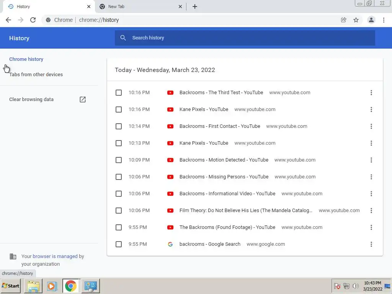The width and height of the screenshot is (392, 294).
Task: Open actions menu for Backrooms - Informational Video
Action: click(x=371, y=194)
